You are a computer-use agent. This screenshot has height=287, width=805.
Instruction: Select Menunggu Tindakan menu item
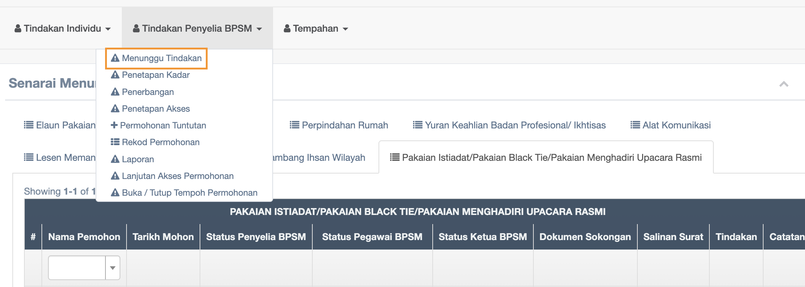coord(161,58)
